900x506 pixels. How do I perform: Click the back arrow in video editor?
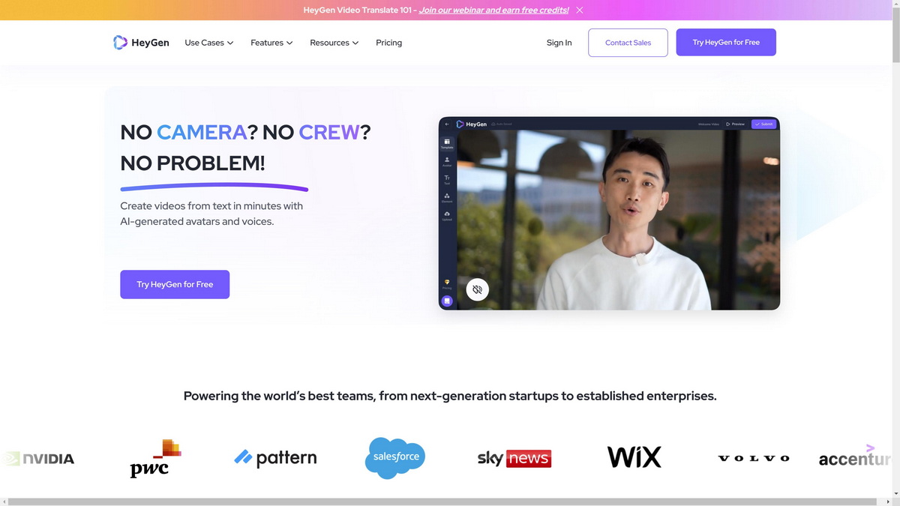447,124
